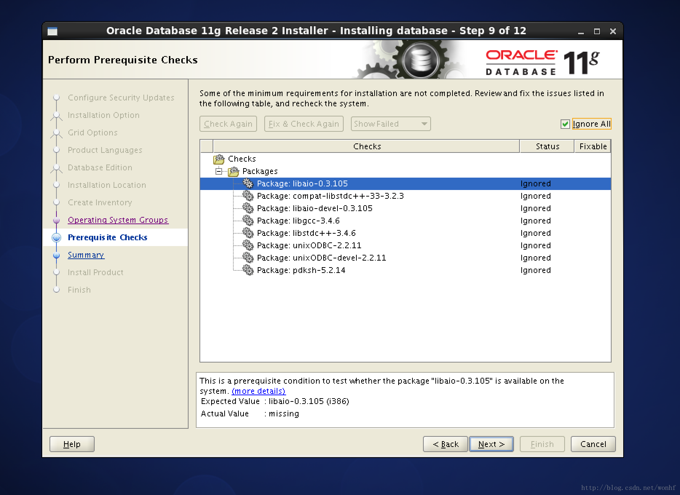Click the disabled Finish button
Viewport: 680px width, 495px height.
click(542, 444)
